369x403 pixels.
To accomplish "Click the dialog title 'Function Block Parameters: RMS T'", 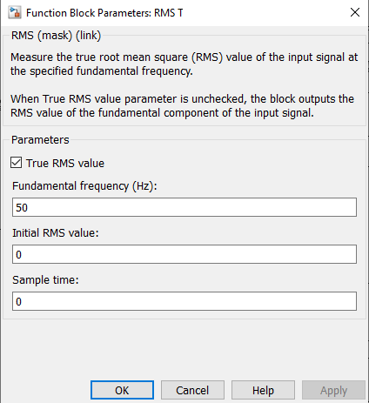I will tap(104, 13).
